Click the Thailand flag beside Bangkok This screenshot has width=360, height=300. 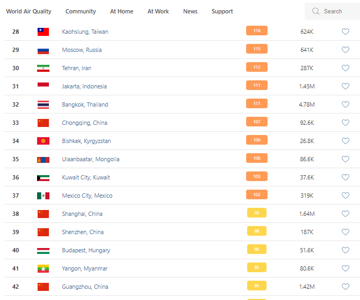[43, 104]
